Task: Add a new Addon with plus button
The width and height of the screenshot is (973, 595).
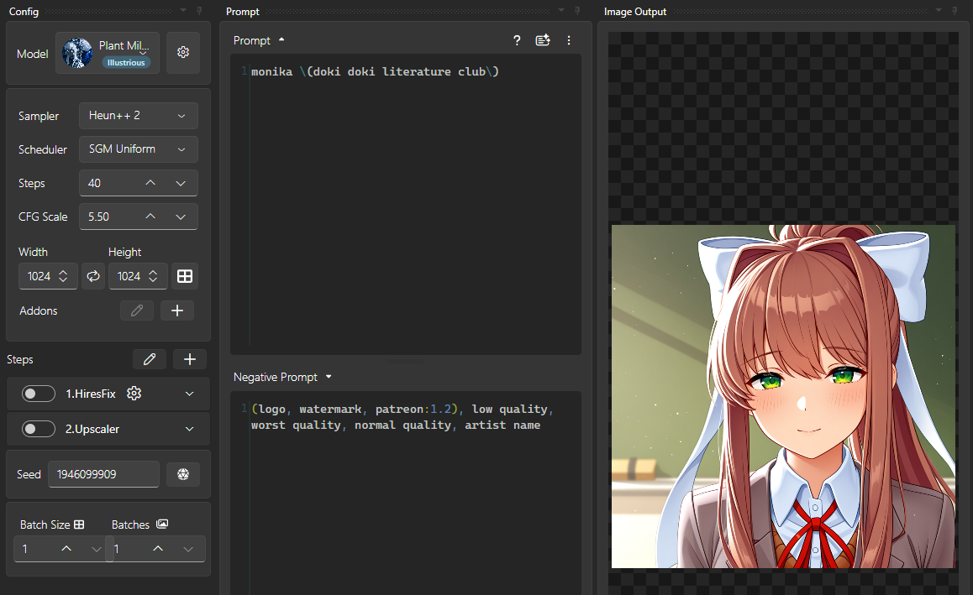Action: pos(177,311)
